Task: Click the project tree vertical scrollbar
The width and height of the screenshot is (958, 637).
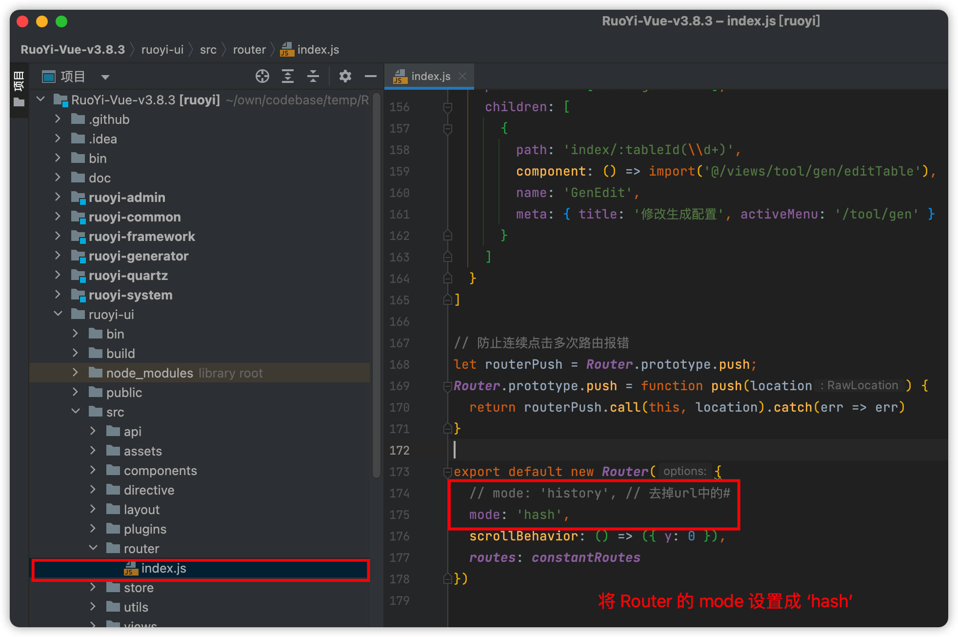Action: [x=376, y=284]
